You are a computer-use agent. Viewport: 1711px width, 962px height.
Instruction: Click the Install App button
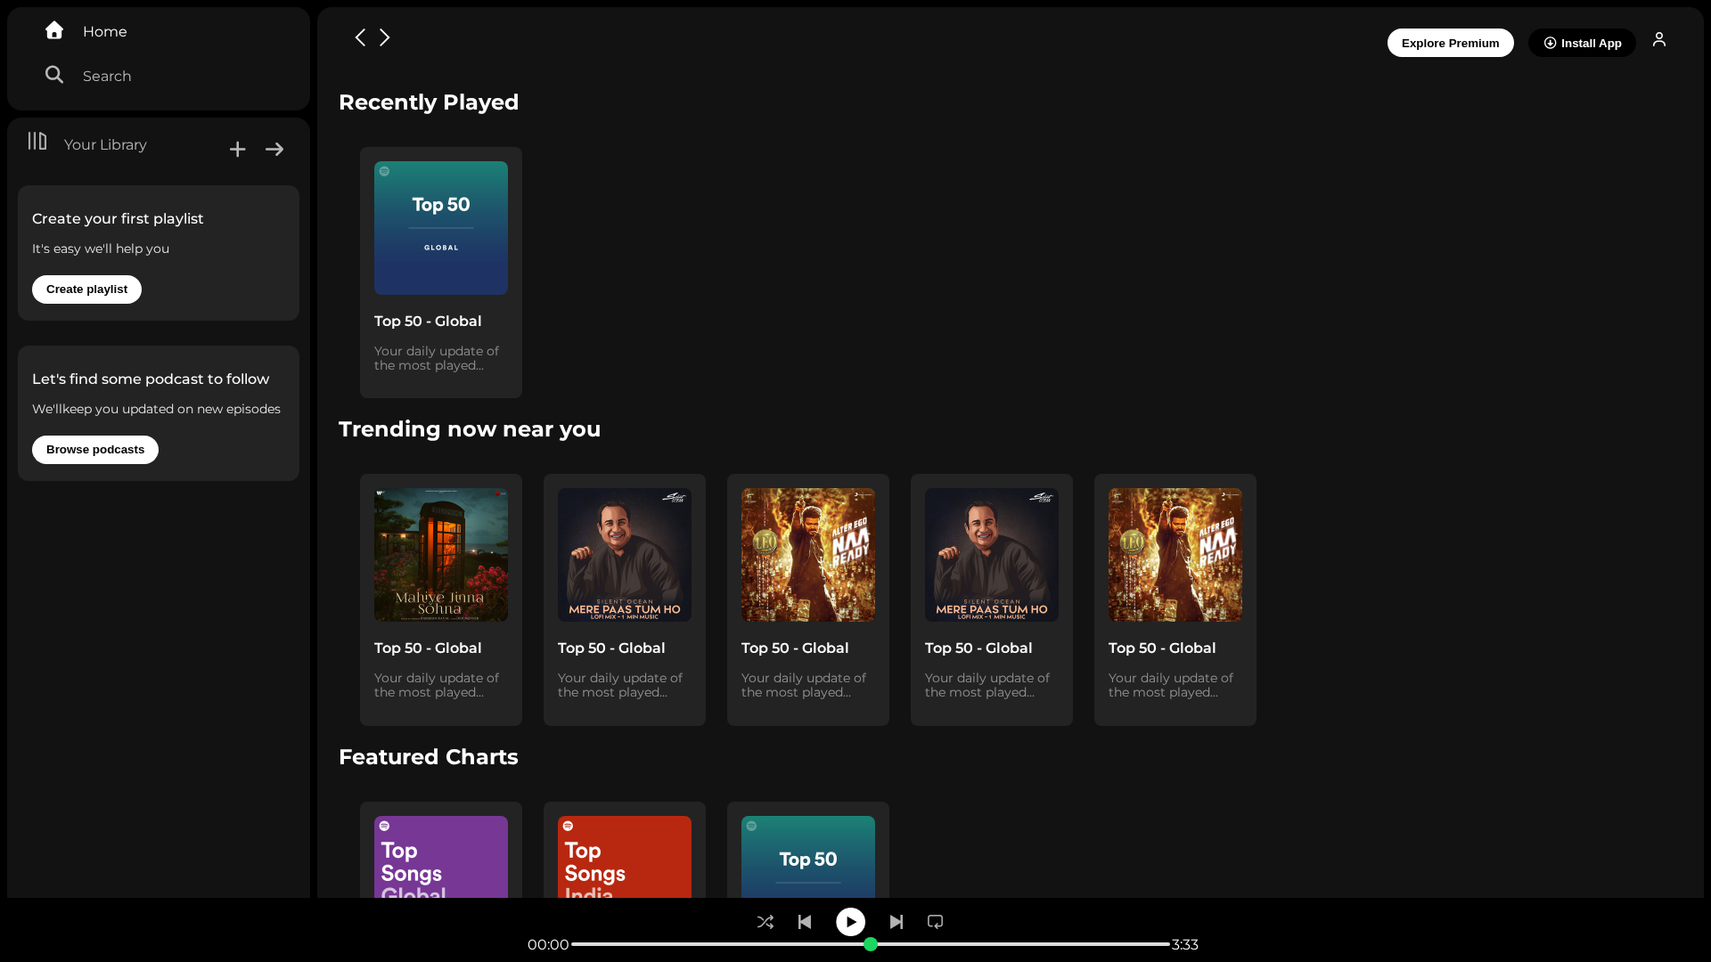[x=1583, y=43]
